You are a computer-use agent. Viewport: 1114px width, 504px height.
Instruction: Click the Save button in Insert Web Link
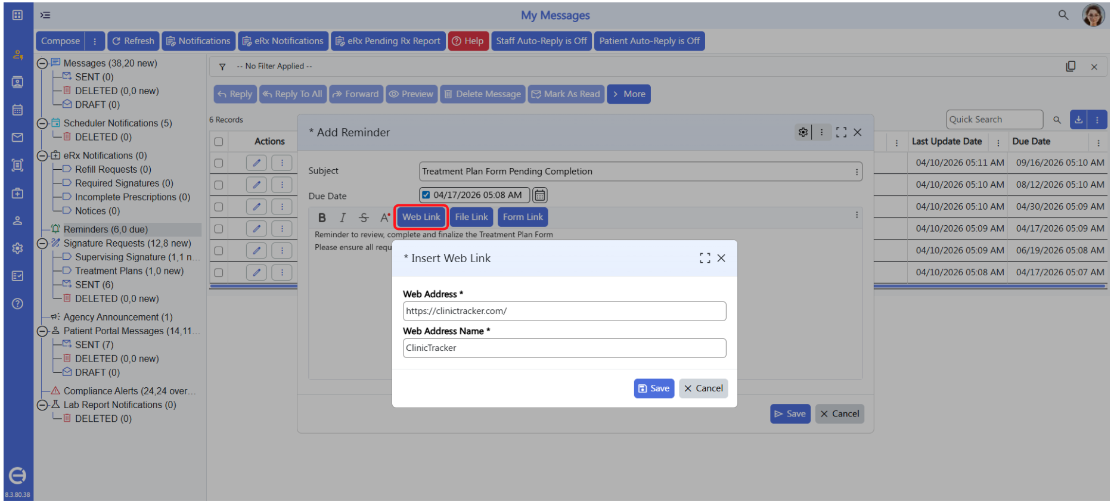point(654,388)
